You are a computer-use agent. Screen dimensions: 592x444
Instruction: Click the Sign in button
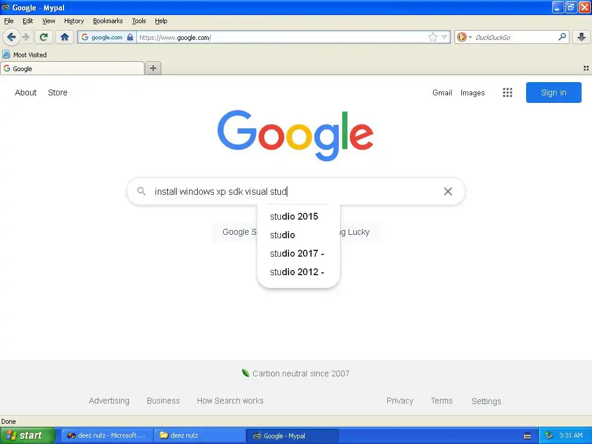pos(553,92)
